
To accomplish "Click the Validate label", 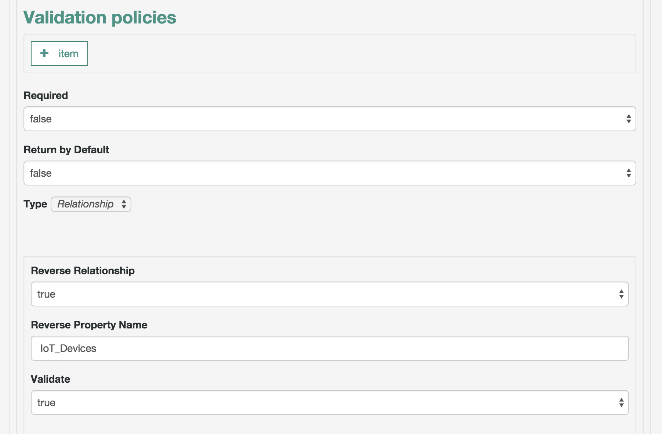I will (x=51, y=379).
